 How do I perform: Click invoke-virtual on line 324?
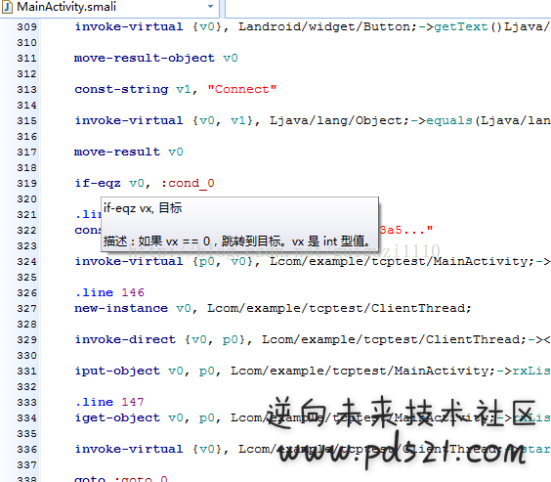click(x=129, y=261)
